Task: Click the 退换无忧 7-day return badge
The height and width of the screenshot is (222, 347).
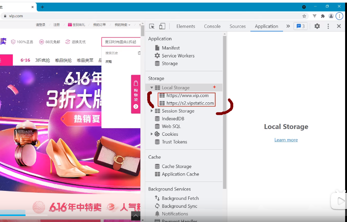Action: click(76, 42)
